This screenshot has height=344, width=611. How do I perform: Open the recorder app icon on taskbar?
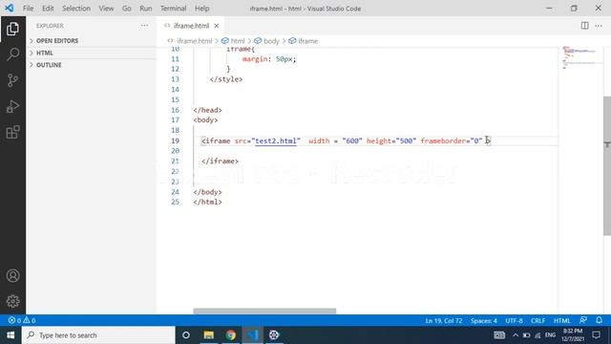pyautogui.click(x=274, y=335)
